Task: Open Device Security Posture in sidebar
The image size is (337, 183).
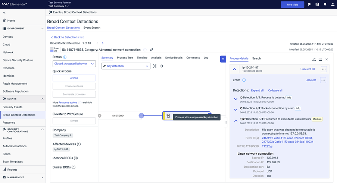Action: coord(18,60)
